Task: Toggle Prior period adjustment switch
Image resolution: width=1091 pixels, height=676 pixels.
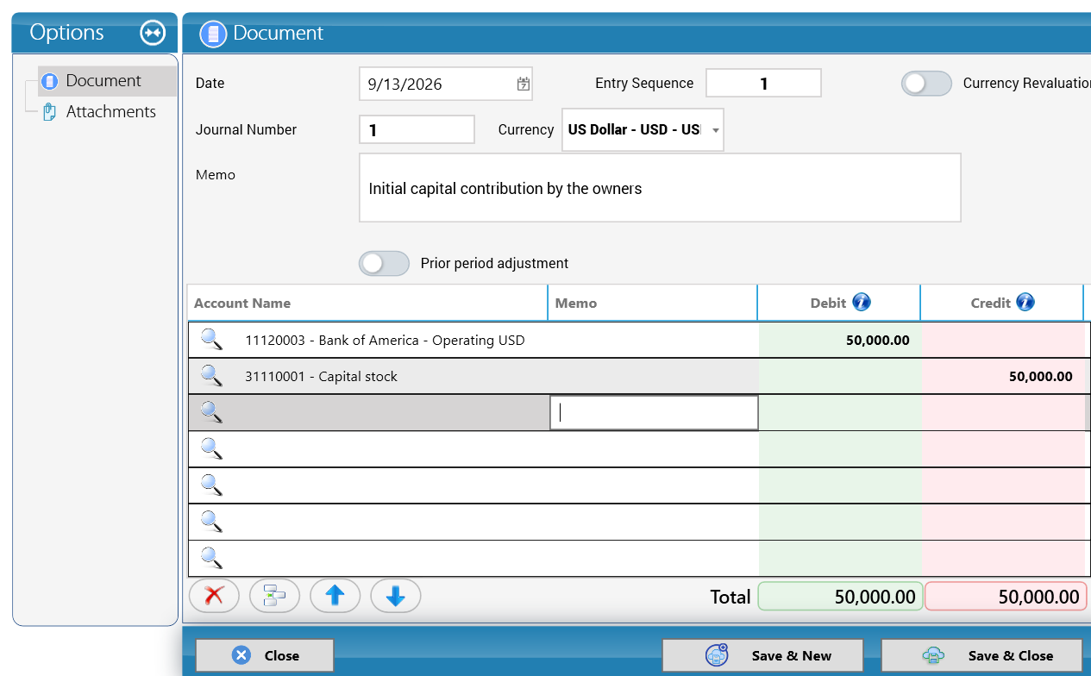Action: click(384, 264)
